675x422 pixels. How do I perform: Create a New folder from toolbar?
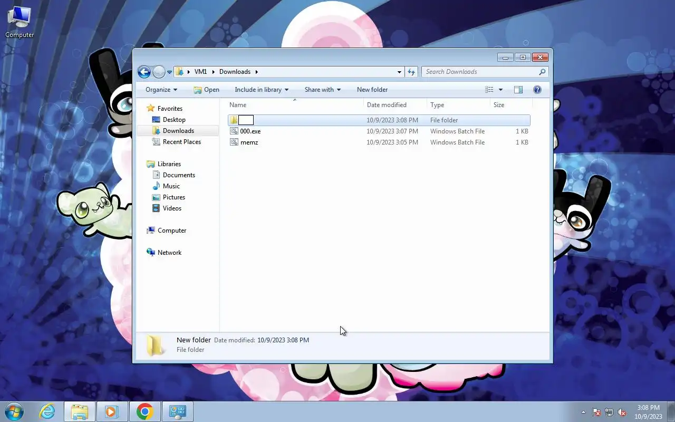[372, 90]
